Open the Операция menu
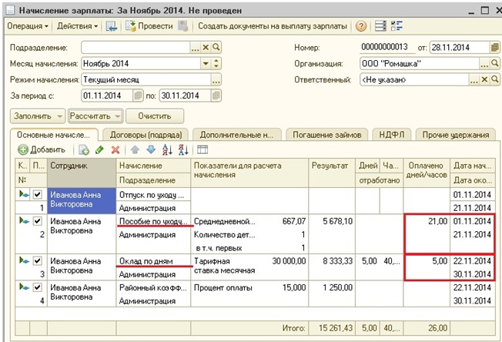The height and width of the screenshot is (342, 502). (x=28, y=26)
